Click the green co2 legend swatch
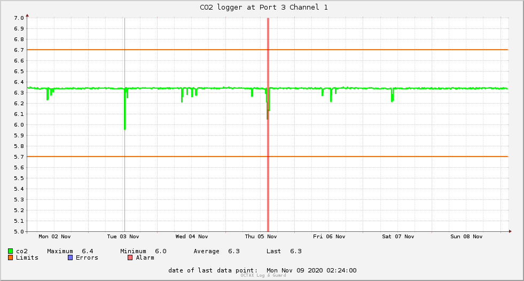Viewport: 524px width, 281px height. [10, 251]
